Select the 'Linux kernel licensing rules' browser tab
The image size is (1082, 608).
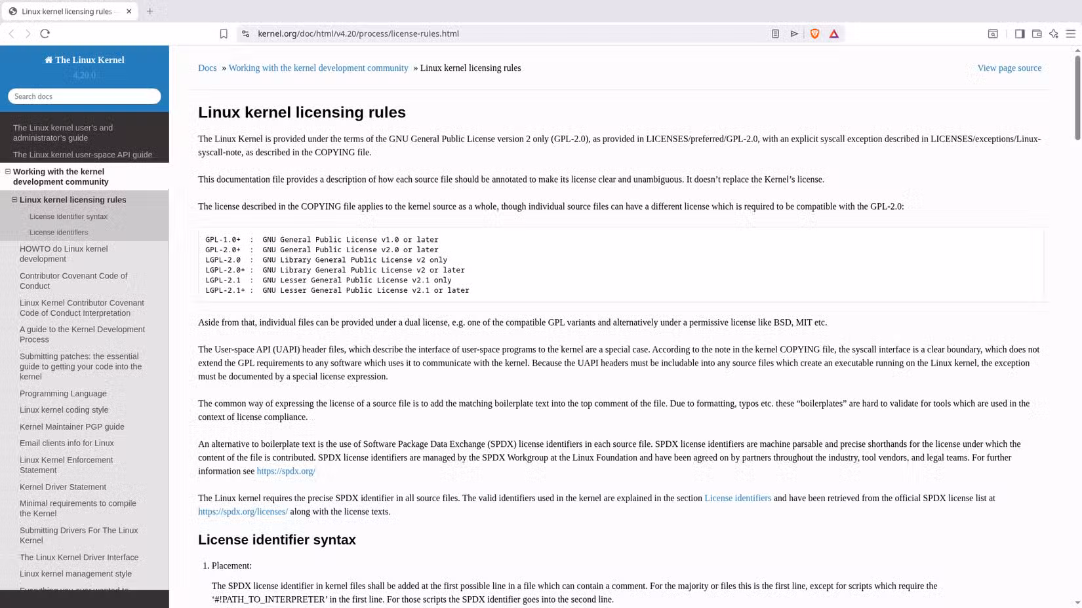pos(69,11)
